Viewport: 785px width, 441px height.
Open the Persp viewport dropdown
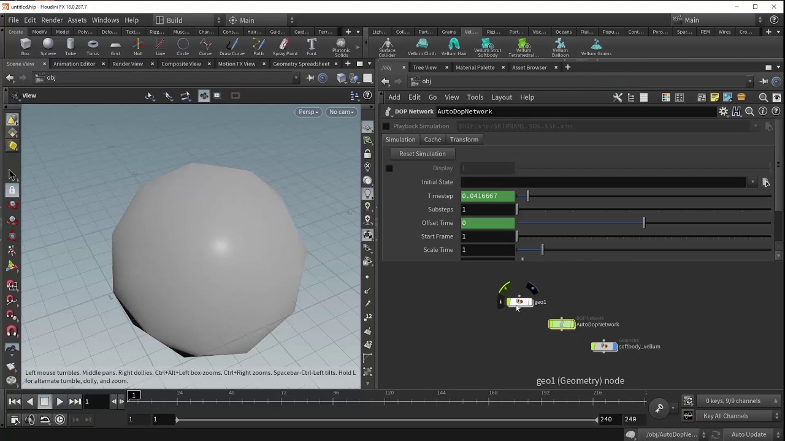click(x=308, y=112)
